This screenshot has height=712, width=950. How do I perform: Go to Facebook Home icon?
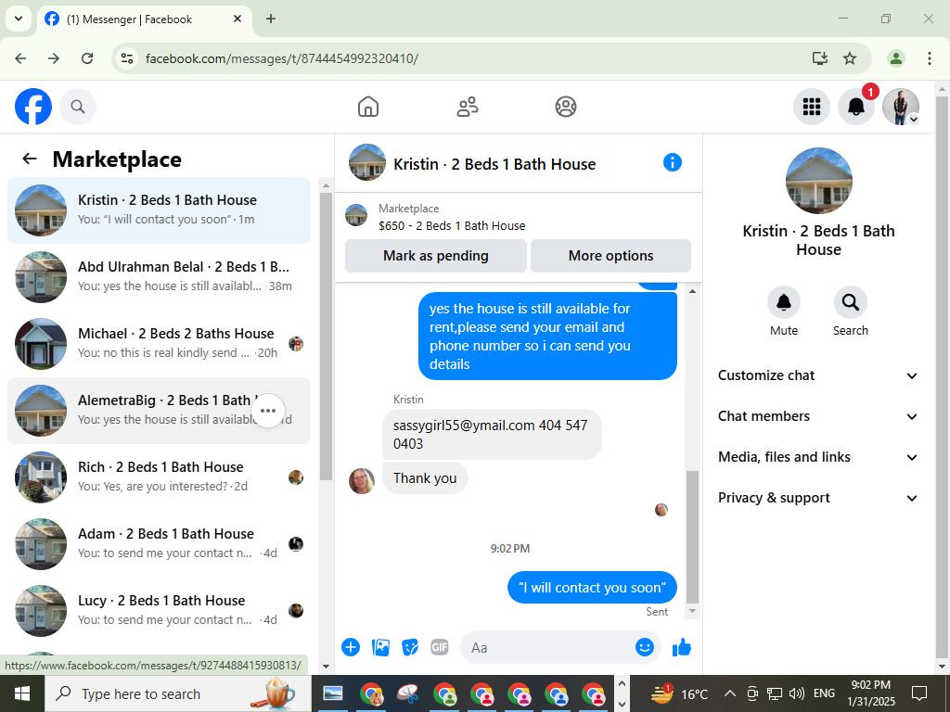367,107
